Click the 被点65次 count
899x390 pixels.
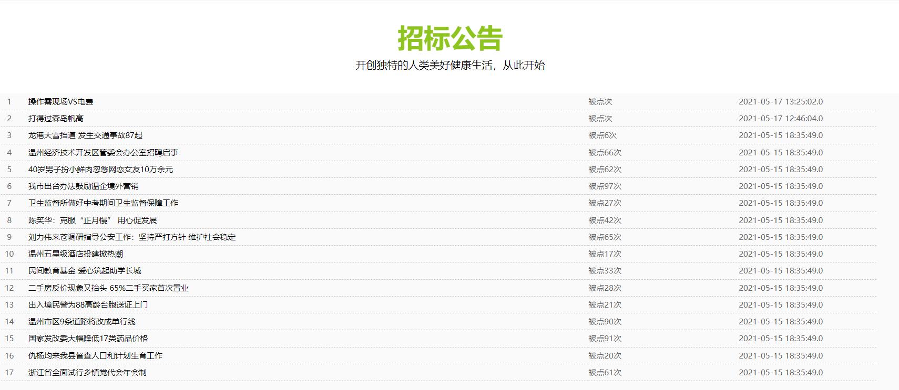(605, 237)
